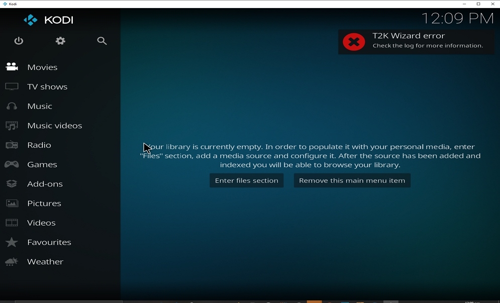
Task: Click the Music headphones icon
Action: pyautogui.click(x=12, y=106)
